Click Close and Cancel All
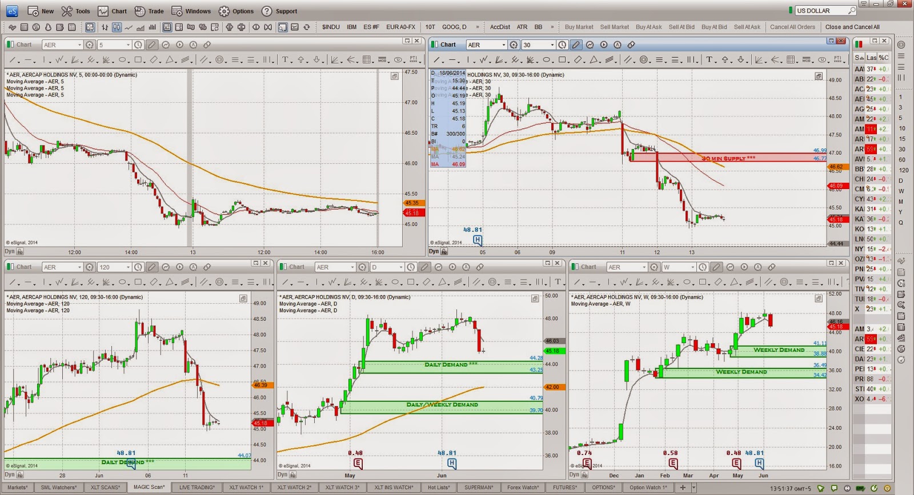The height and width of the screenshot is (495, 914). coord(852,27)
